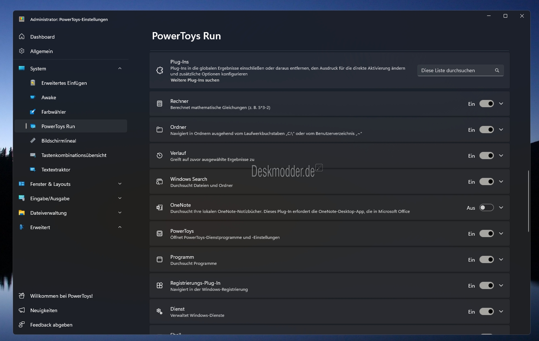Click the Neuigkeiten megaphone icon

coord(22,310)
